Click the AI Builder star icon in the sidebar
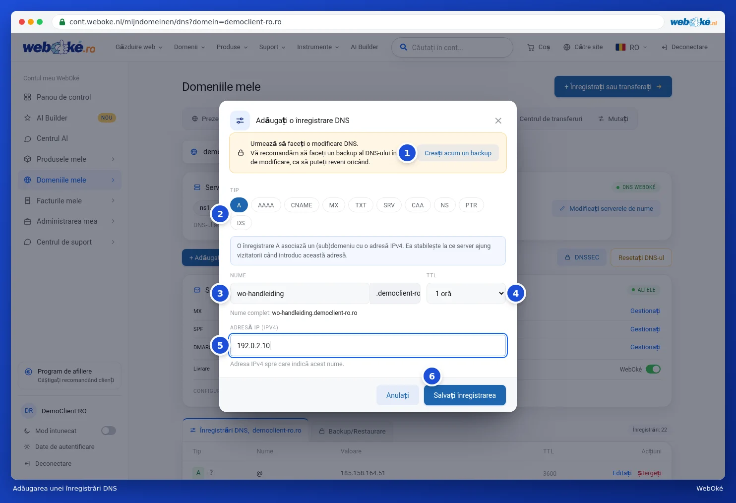This screenshot has width=736, height=503. click(28, 118)
